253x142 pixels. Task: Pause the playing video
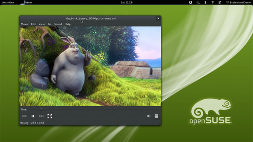click(33, 116)
